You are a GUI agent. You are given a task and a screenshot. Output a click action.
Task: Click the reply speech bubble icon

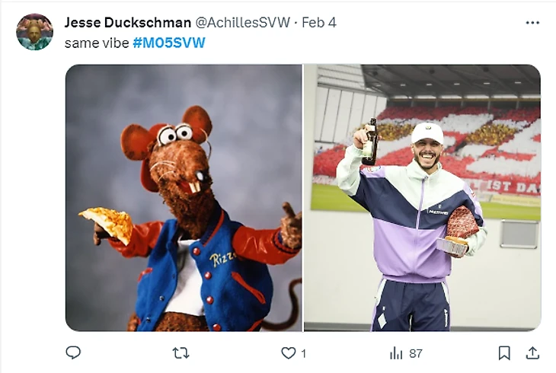coord(73,352)
